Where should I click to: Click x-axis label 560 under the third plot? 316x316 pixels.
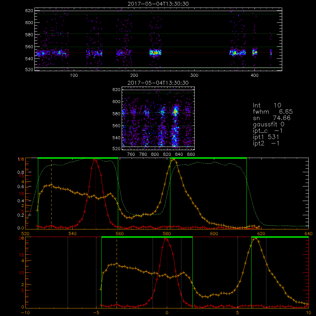coord(120,234)
